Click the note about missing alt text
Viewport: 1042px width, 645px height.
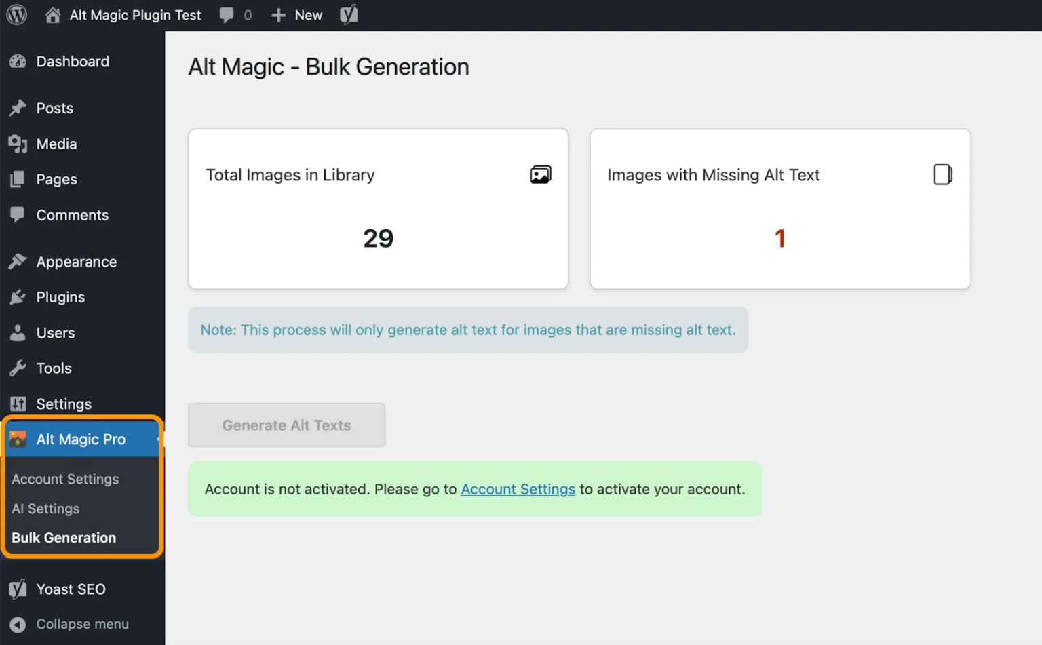click(468, 330)
